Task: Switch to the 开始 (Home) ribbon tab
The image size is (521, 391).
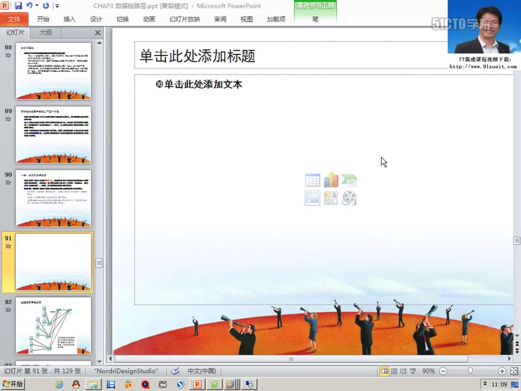Action: pyautogui.click(x=43, y=19)
